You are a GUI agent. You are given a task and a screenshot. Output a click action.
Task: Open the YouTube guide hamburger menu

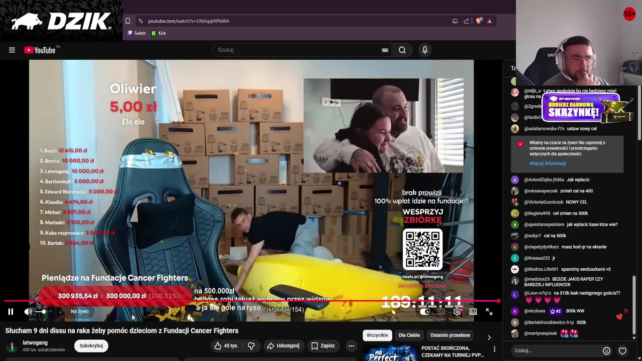coord(12,50)
